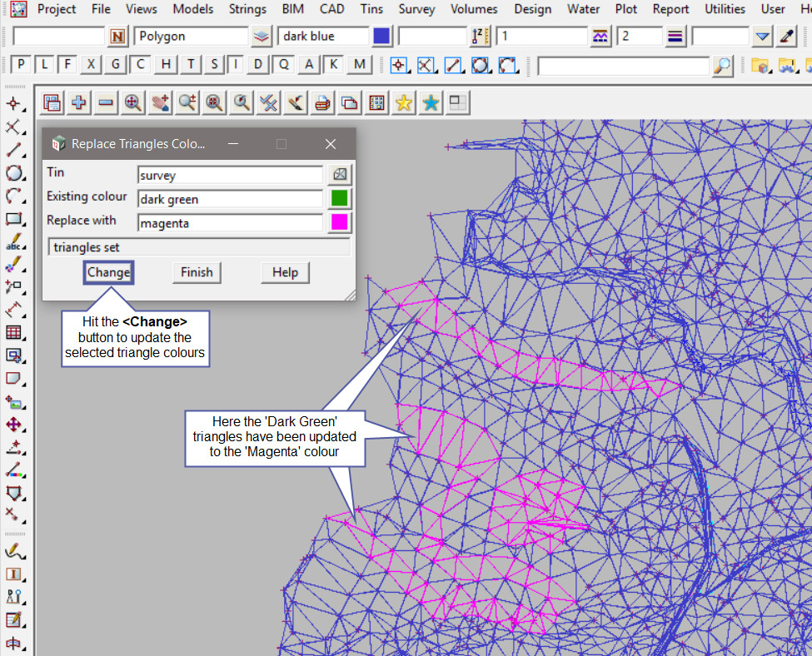Toggle the P snap button
This screenshot has height=656, width=812.
(x=21, y=65)
